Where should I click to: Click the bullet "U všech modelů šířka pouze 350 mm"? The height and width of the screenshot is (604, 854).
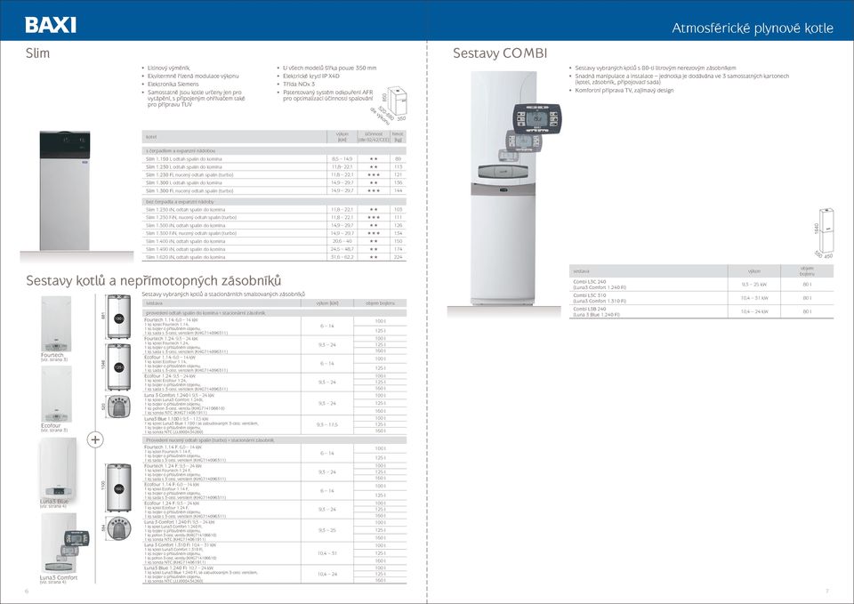(329, 68)
